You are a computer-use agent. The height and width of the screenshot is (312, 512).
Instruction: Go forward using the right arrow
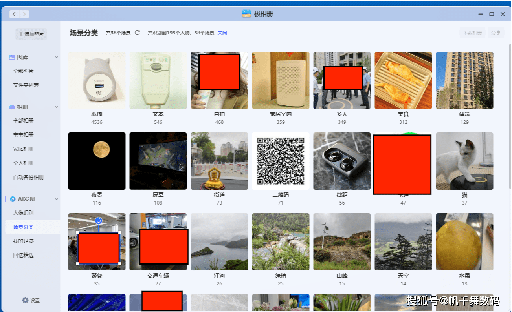[24, 14]
